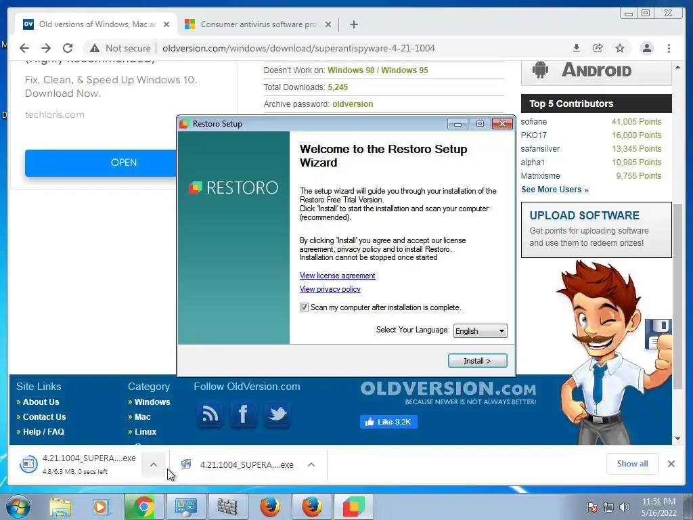This screenshot has width=693, height=520.
Task: Open Linux category link in footer
Action: point(146,432)
